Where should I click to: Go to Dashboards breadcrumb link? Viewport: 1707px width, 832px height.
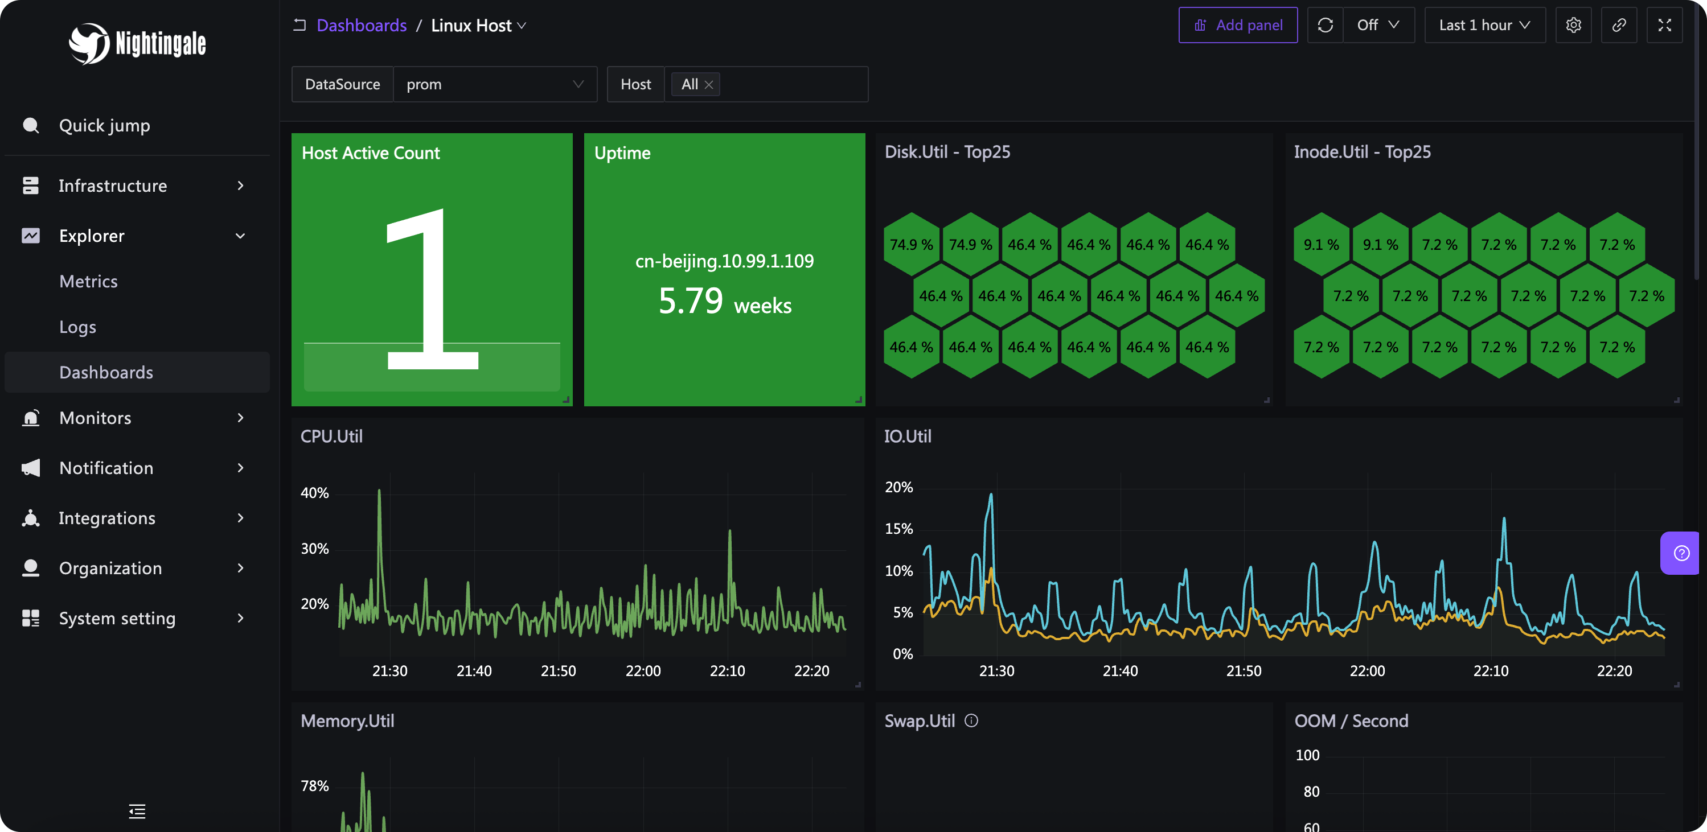tap(361, 25)
